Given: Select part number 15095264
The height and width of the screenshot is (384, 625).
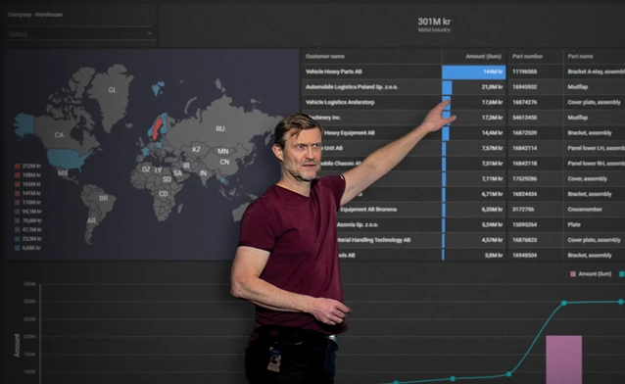Looking at the screenshot, I should click(x=524, y=224).
